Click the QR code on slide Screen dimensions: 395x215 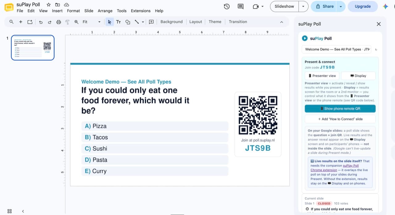258,115
